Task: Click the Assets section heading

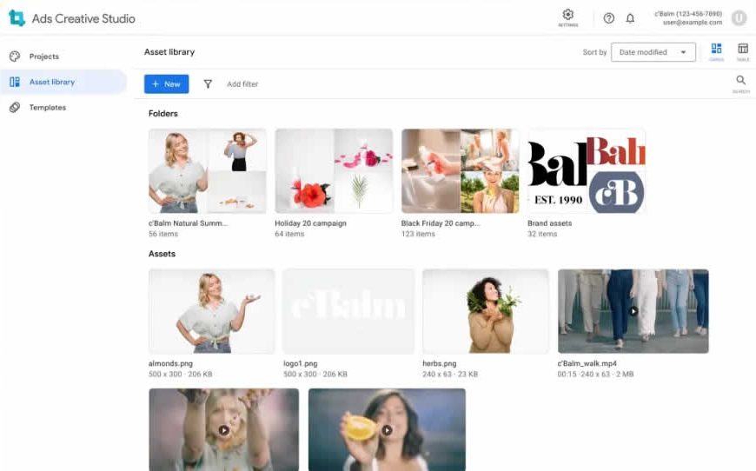Action: click(162, 254)
